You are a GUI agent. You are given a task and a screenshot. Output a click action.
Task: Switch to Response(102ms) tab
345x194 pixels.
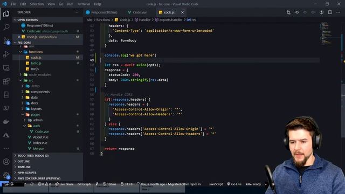(x=102, y=12)
